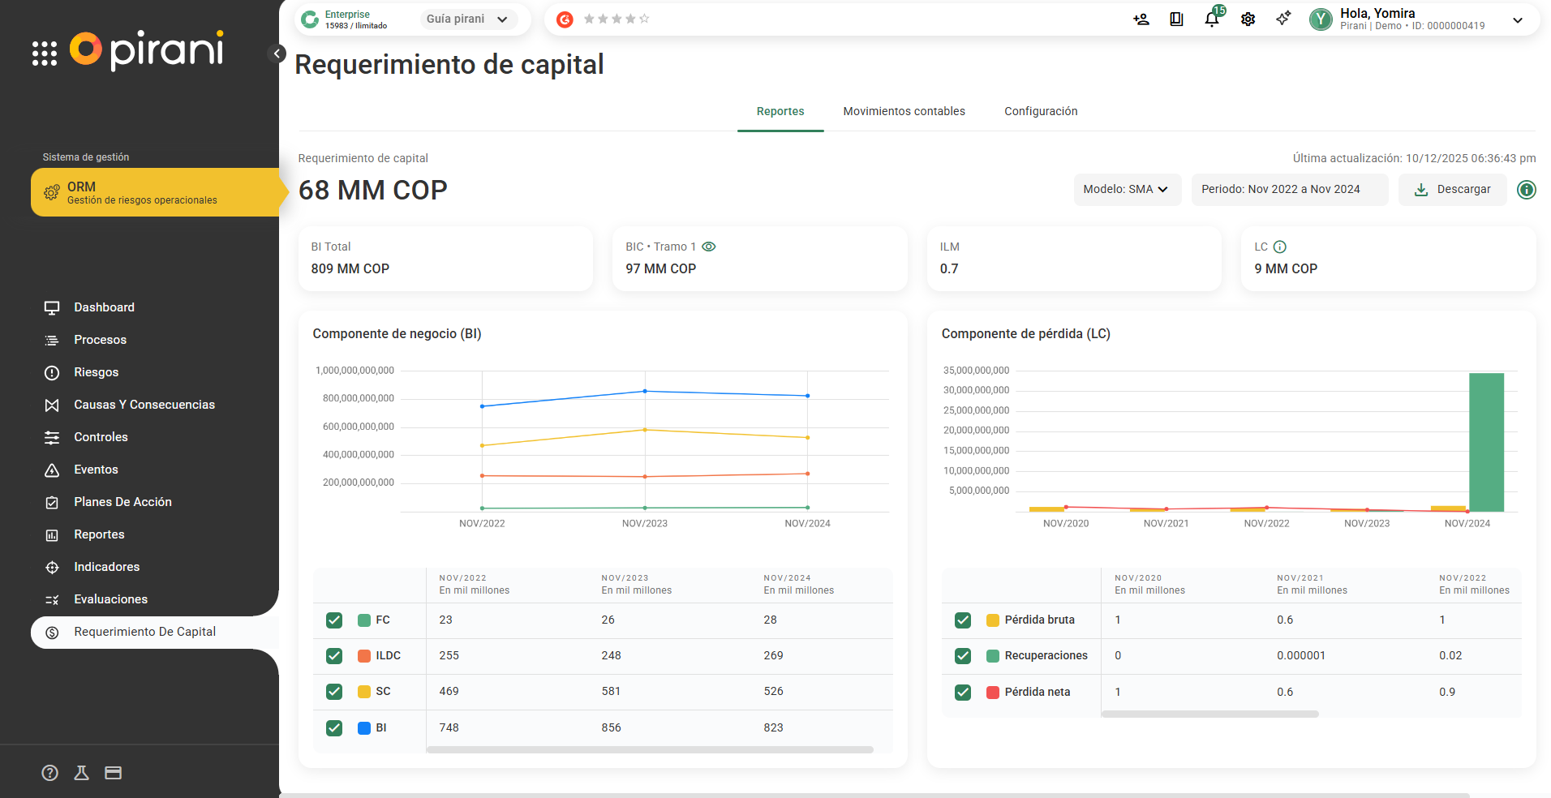Open the notifications bell icon
This screenshot has height=798, width=1551.
(1211, 19)
